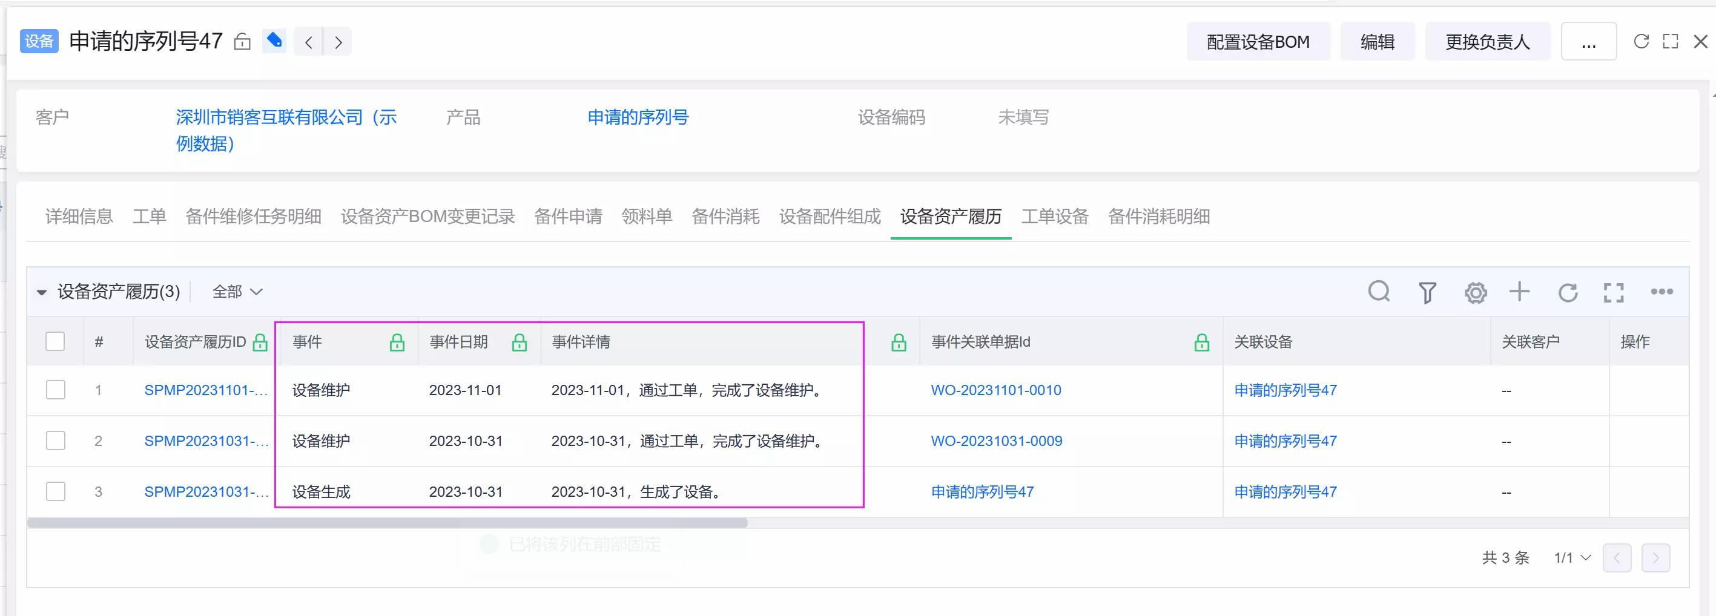Add new record with plus icon
Viewport: 1716px width, 616px height.
[1519, 292]
